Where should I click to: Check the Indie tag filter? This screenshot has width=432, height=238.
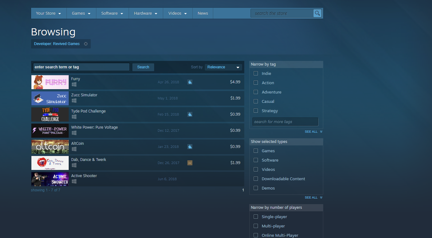pyautogui.click(x=256, y=74)
